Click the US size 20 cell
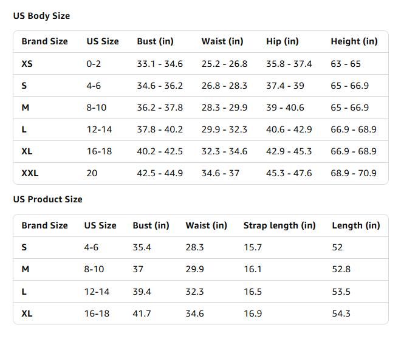 (92, 173)
